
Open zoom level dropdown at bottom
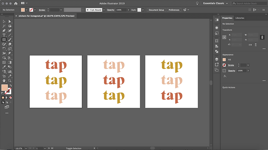point(26,148)
